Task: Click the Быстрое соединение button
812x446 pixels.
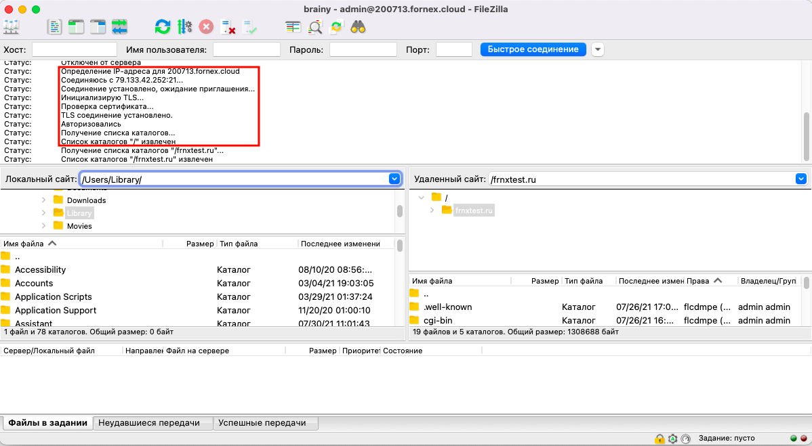Action: coord(533,49)
